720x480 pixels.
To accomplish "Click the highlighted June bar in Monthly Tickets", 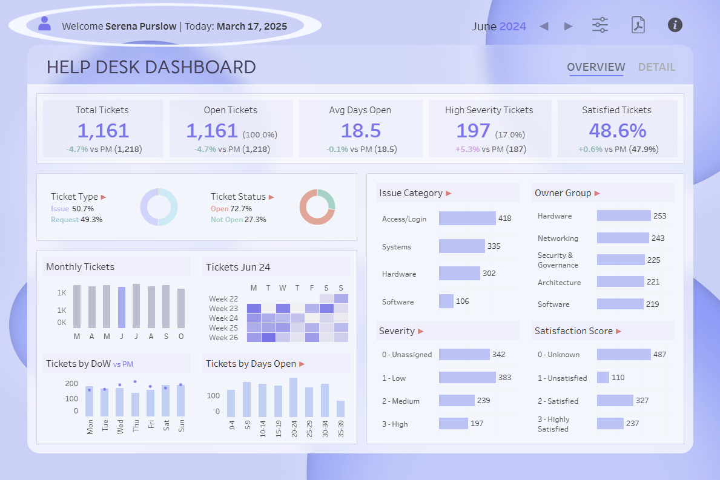I will point(122,307).
